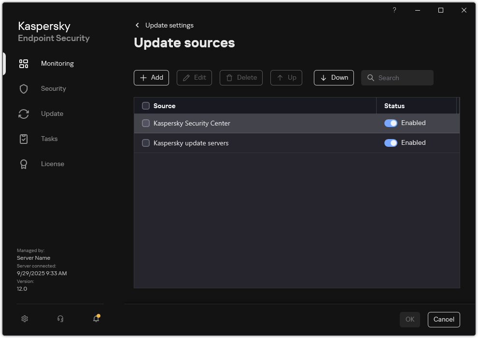The width and height of the screenshot is (478, 338).
Task: Open Update via the circular arrows icon
Action: click(23, 113)
